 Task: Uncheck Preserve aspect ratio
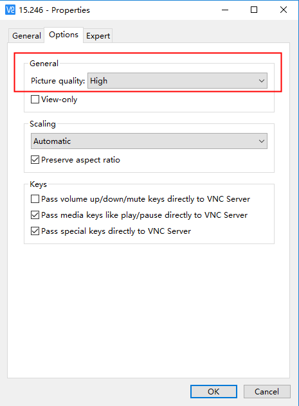tap(35, 160)
